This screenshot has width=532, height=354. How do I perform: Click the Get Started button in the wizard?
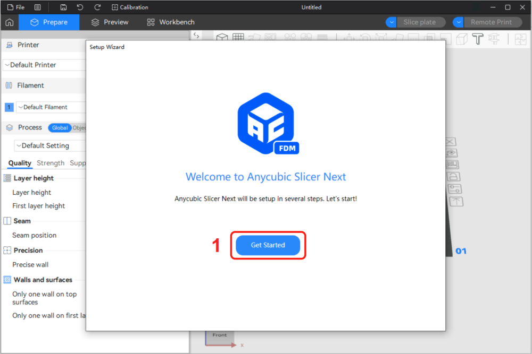(x=268, y=245)
